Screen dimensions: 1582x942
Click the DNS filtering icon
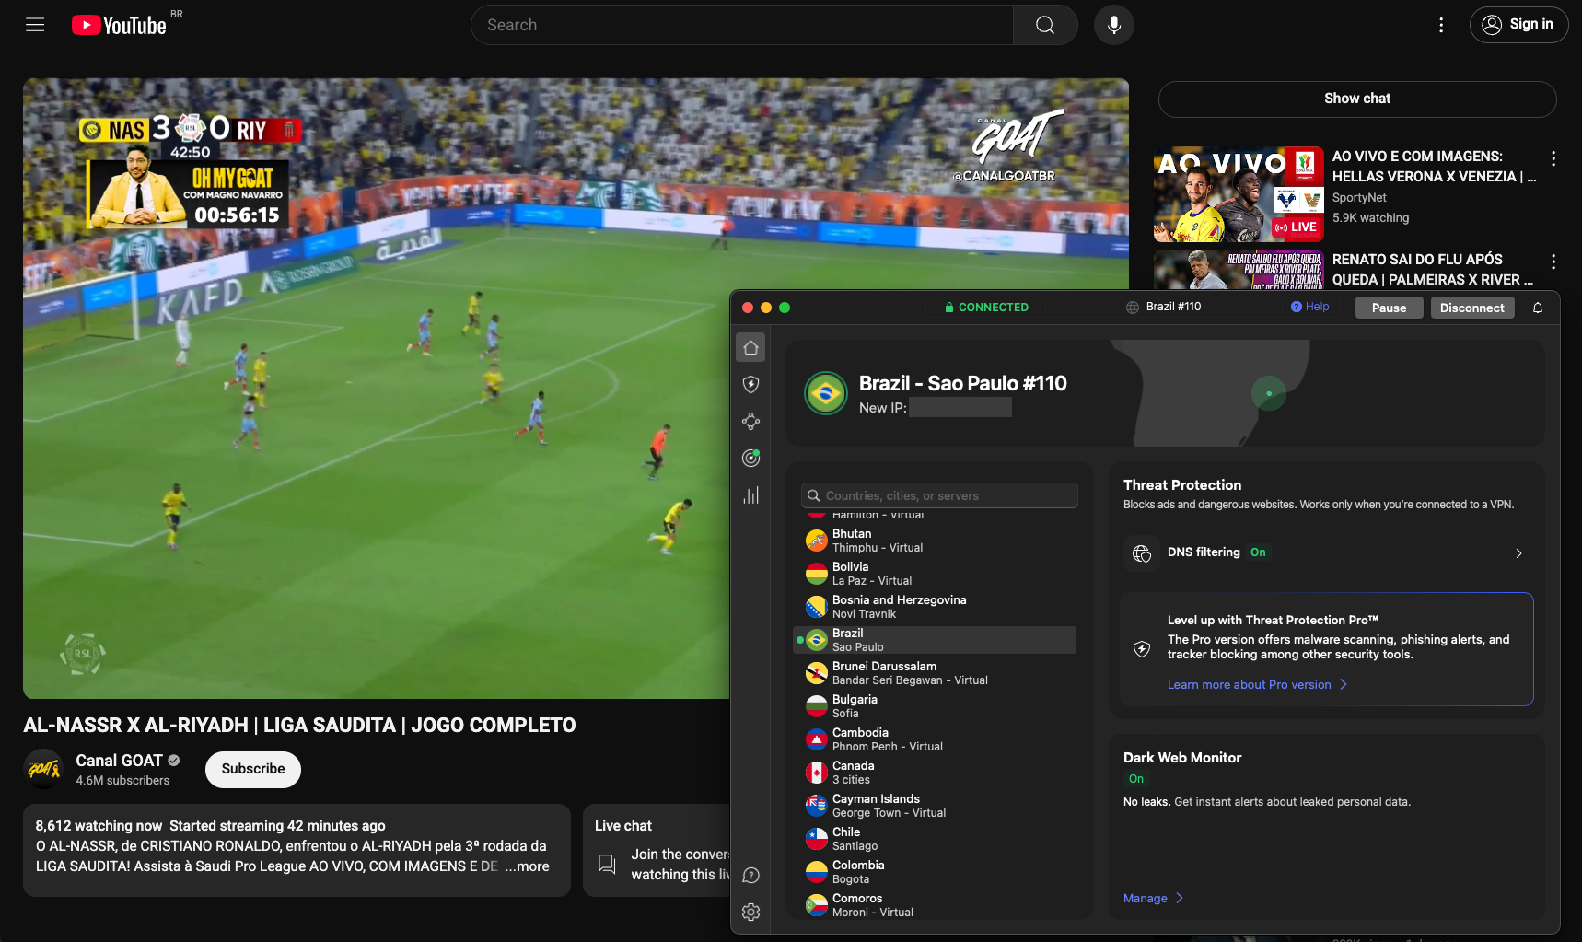coord(1142,552)
